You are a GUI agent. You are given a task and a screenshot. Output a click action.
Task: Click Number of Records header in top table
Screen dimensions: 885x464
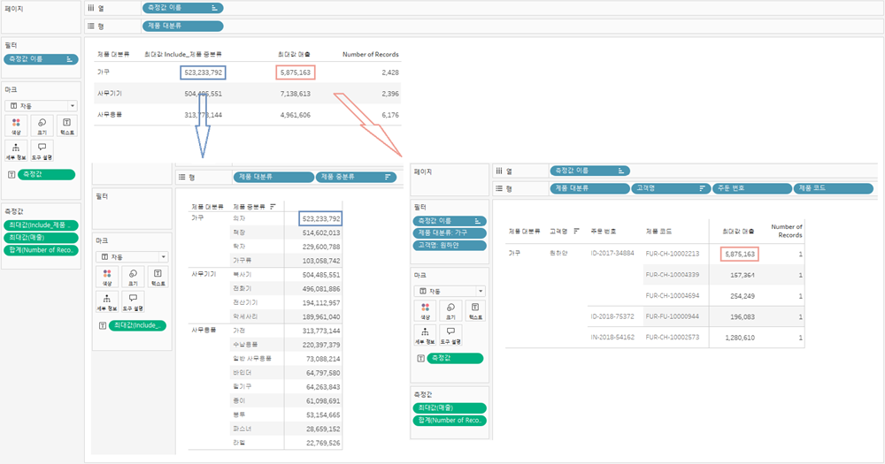pyautogui.click(x=370, y=54)
